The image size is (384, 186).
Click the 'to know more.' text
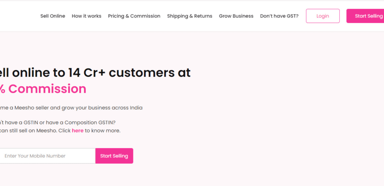click(102, 131)
